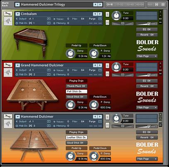Toggle Grand Hammered Dulcimer Reverb Off
This screenshot has height=167, width=169.
(x=147, y=86)
